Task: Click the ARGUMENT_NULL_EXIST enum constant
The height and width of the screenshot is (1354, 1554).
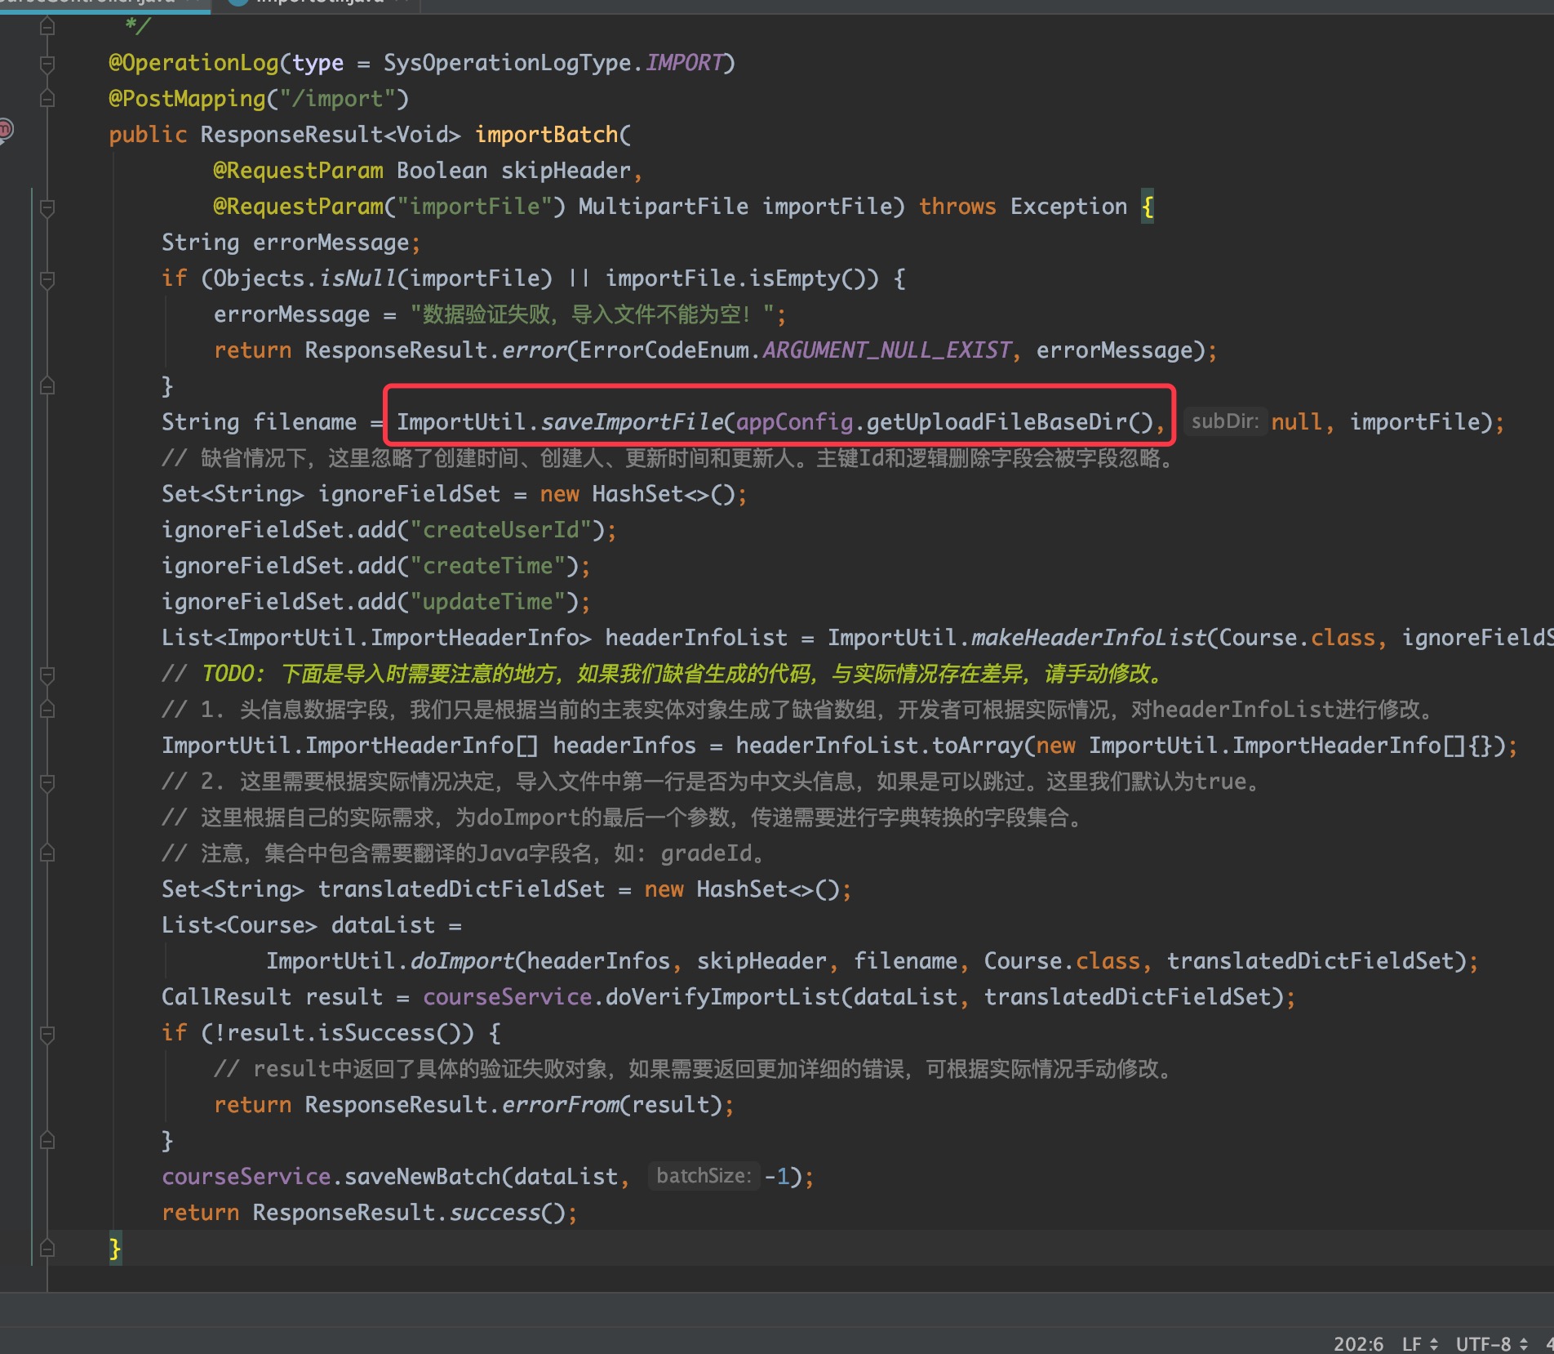Action: pyautogui.click(x=886, y=350)
